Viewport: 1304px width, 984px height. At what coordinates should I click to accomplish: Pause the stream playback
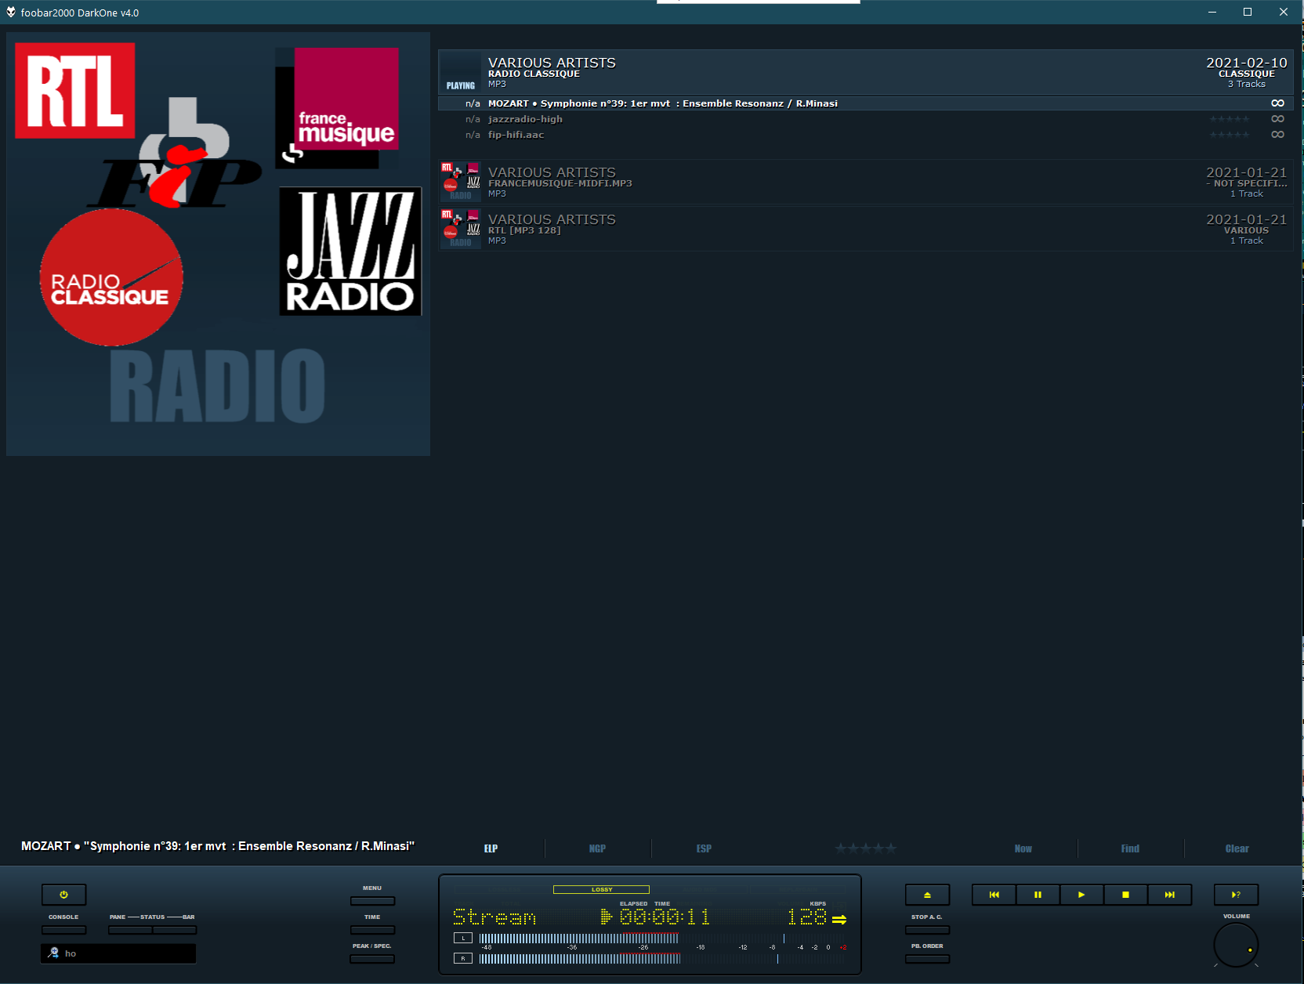pyautogui.click(x=1038, y=895)
